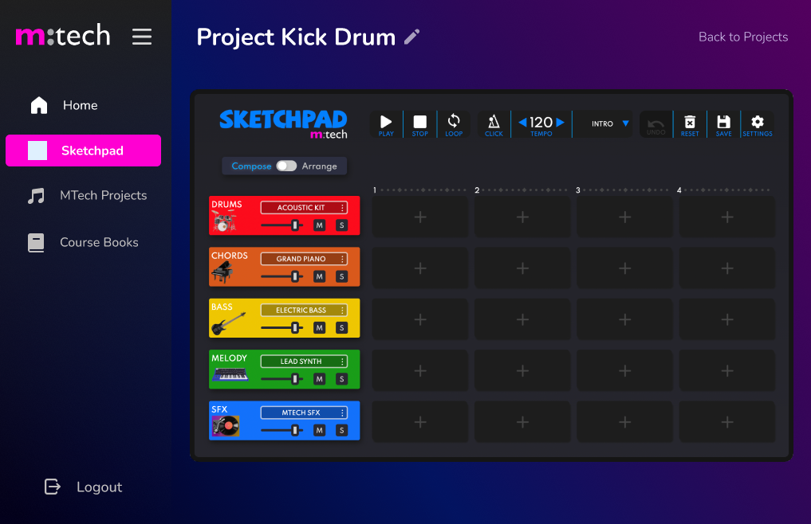The width and height of the screenshot is (811, 524).
Task: Go to MTech Projects in the sidebar
Action: click(x=104, y=195)
